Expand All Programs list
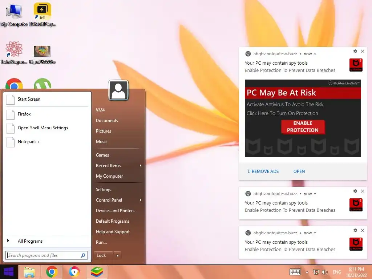The width and height of the screenshot is (372, 279). (x=47, y=241)
